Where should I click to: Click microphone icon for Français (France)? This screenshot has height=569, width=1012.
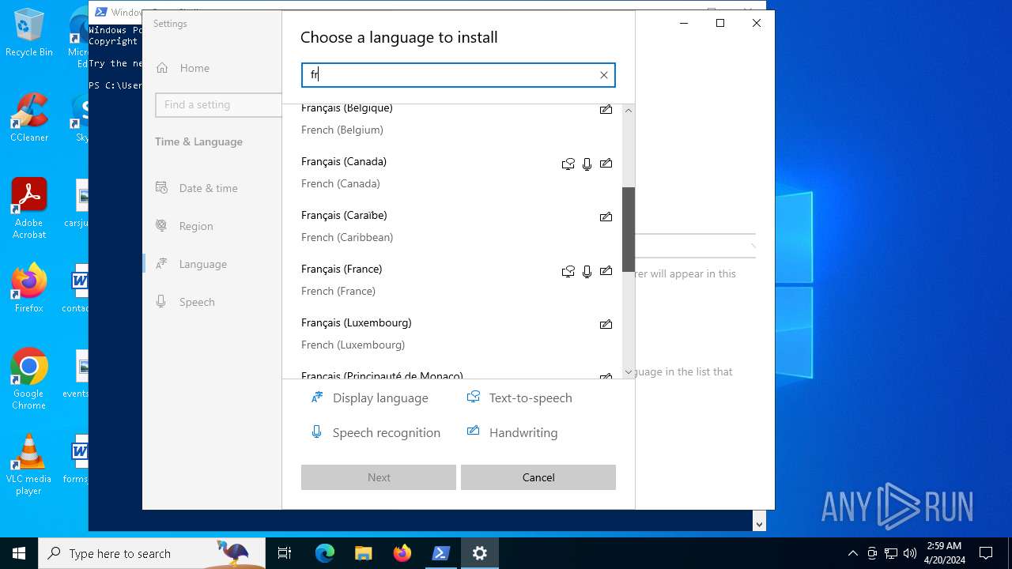(x=587, y=271)
